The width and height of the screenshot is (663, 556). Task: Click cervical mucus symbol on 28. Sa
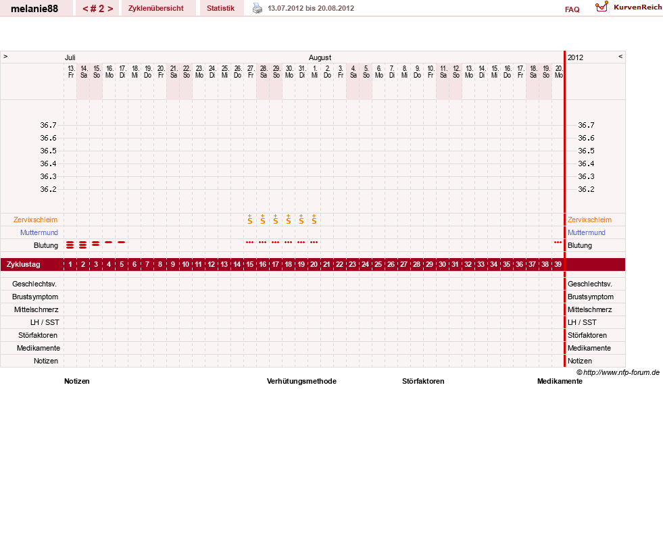(263, 219)
